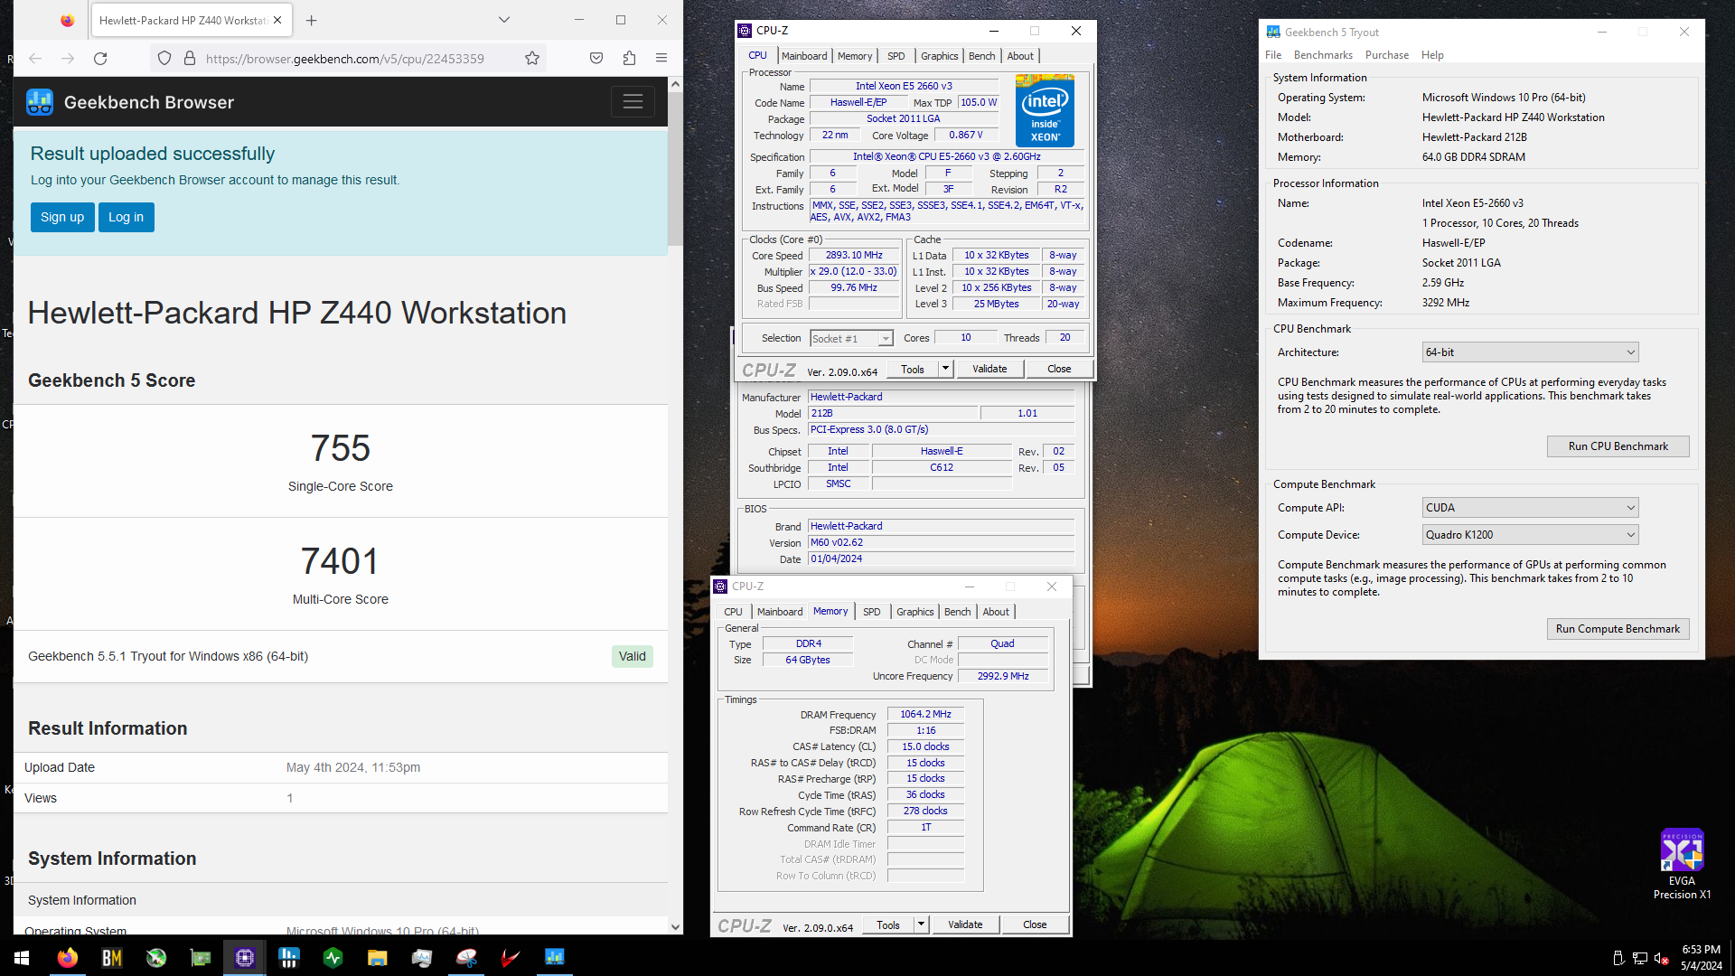Expand the Architecture 64-bit dropdown
Screen dimensions: 1735x976
pos(1530,352)
